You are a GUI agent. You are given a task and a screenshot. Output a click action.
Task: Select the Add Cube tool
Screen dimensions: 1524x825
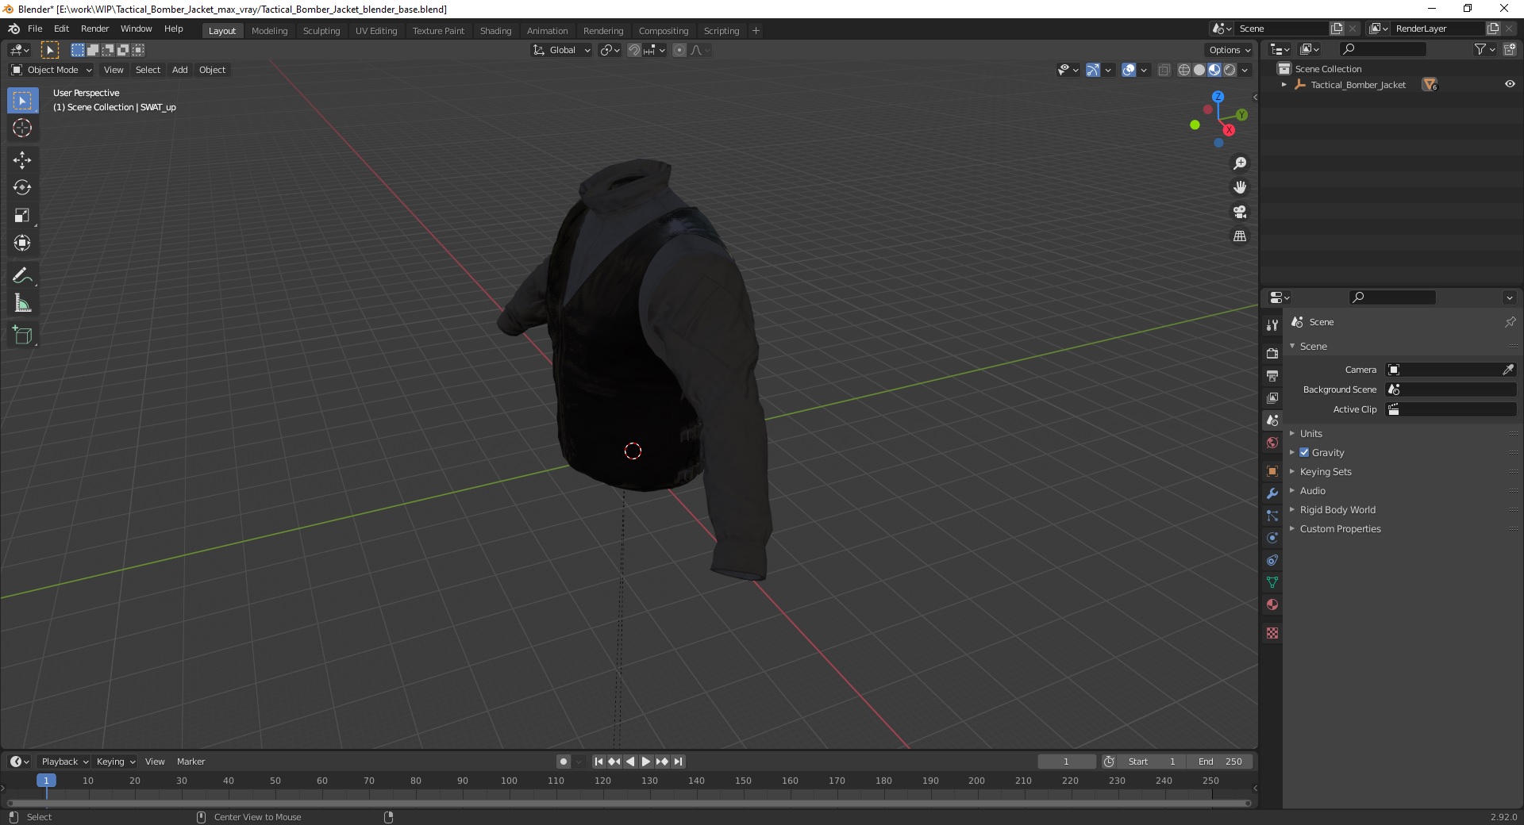[22, 336]
